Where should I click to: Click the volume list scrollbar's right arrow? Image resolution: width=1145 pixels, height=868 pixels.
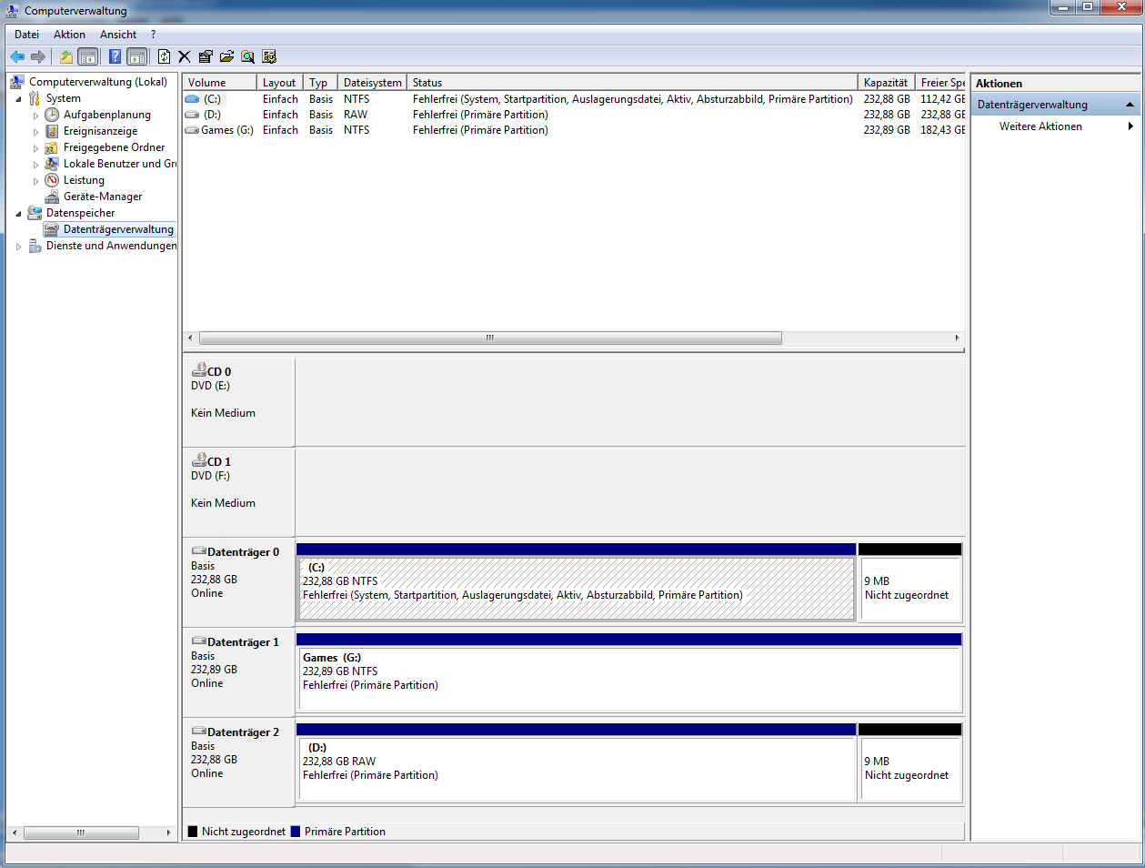coord(957,338)
